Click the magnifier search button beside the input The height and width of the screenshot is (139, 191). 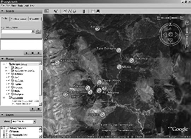pyautogui.click(x=38, y=31)
